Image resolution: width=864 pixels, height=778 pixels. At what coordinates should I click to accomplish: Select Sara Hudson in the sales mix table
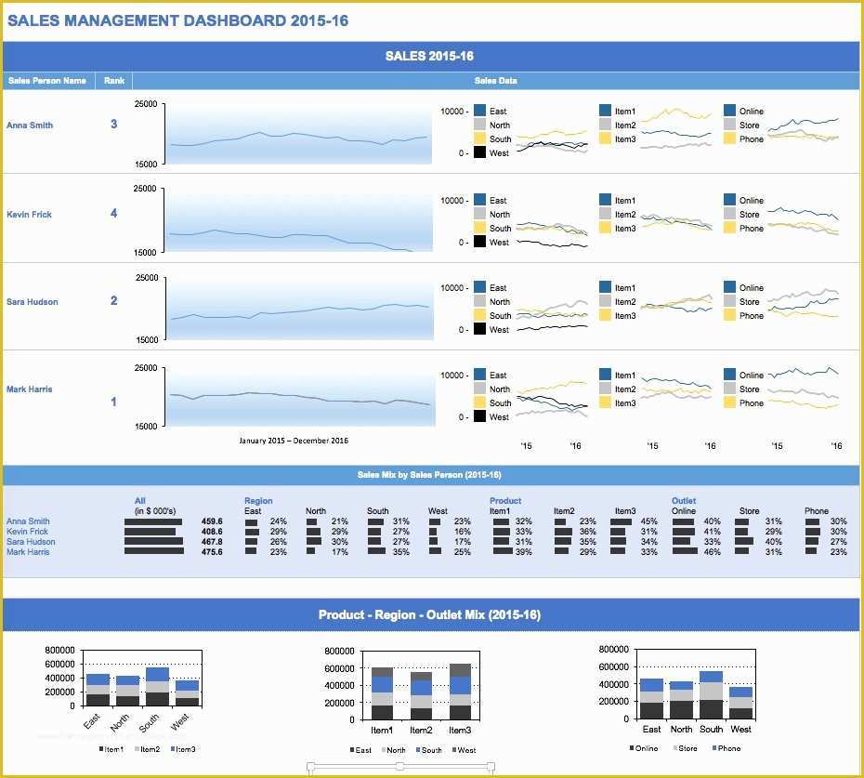tap(31, 542)
